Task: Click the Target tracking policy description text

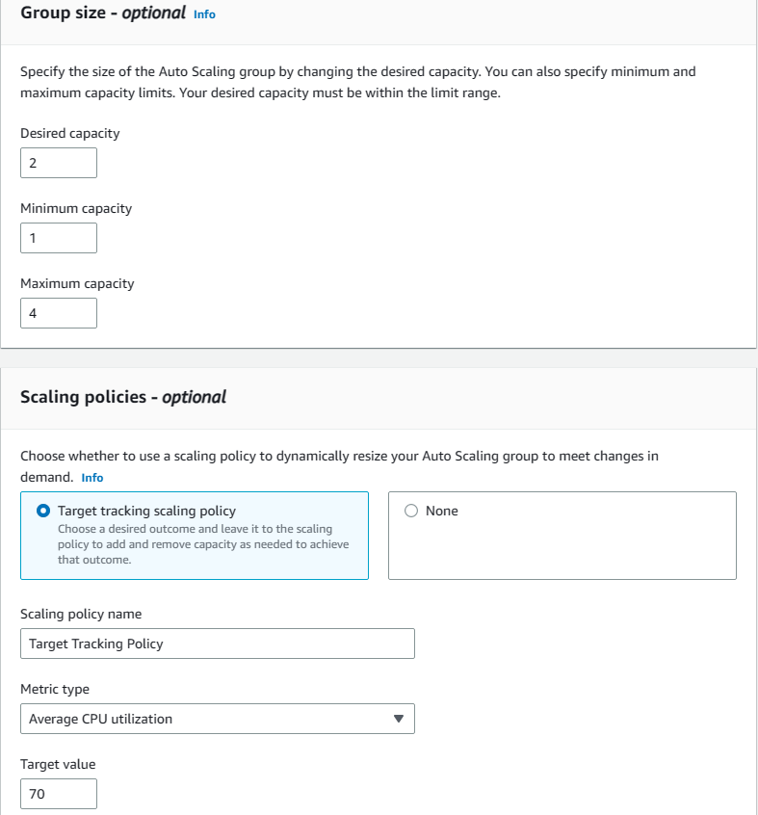Action: (203, 544)
